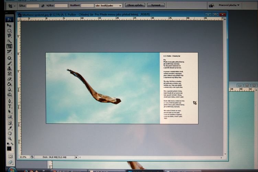Screen dimensions: 258x172
Task: Maximize the Morfeovi správně.jpg document window
Action: [x=215, y=15]
